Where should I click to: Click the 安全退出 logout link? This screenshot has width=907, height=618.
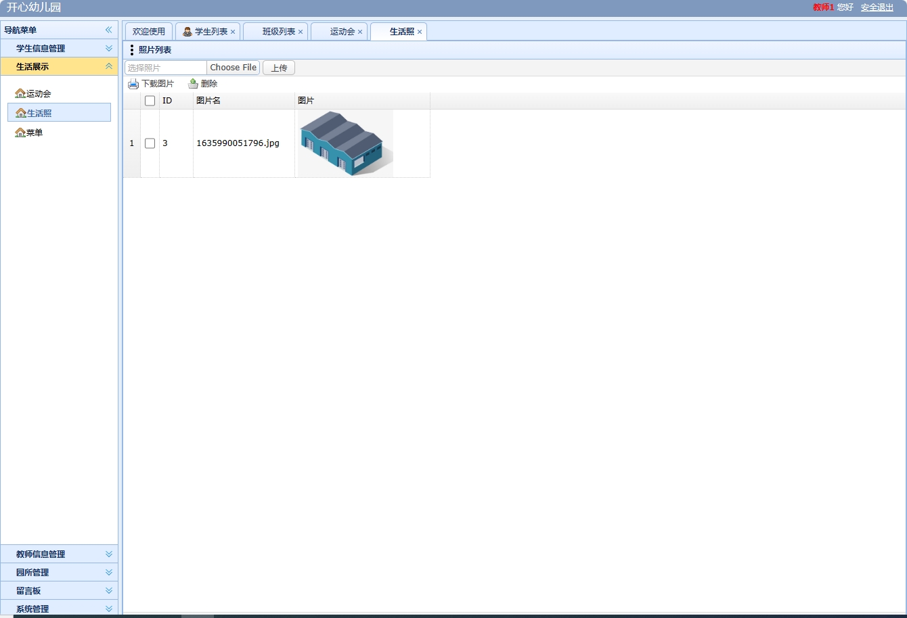pos(877,7)
